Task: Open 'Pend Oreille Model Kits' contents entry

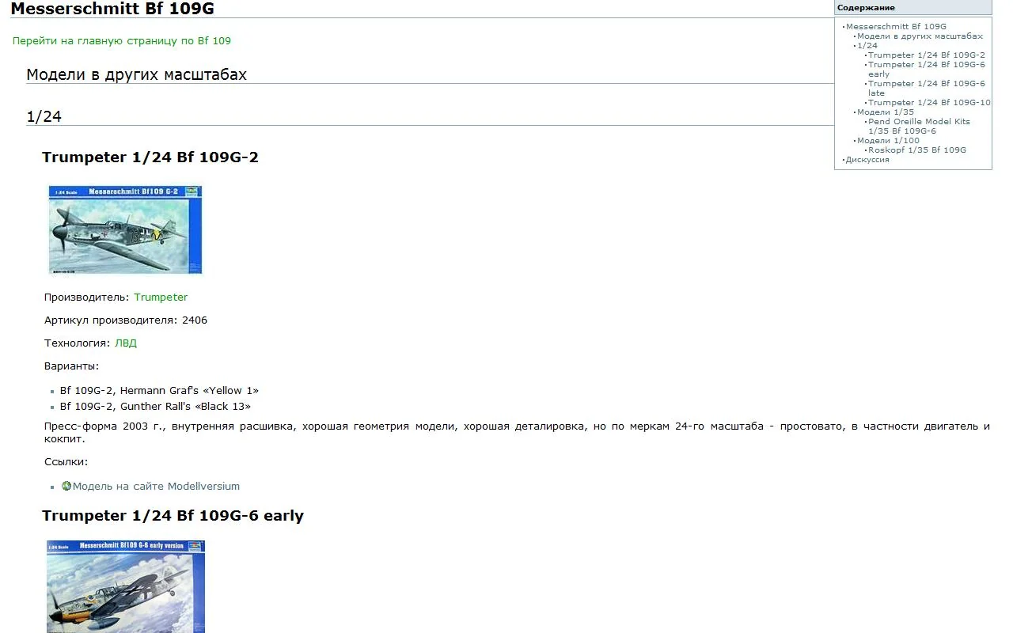Action: tap(918, 122)
